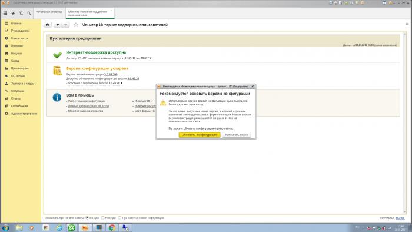Open the Windows Start menu

click(x=5, y=227)
